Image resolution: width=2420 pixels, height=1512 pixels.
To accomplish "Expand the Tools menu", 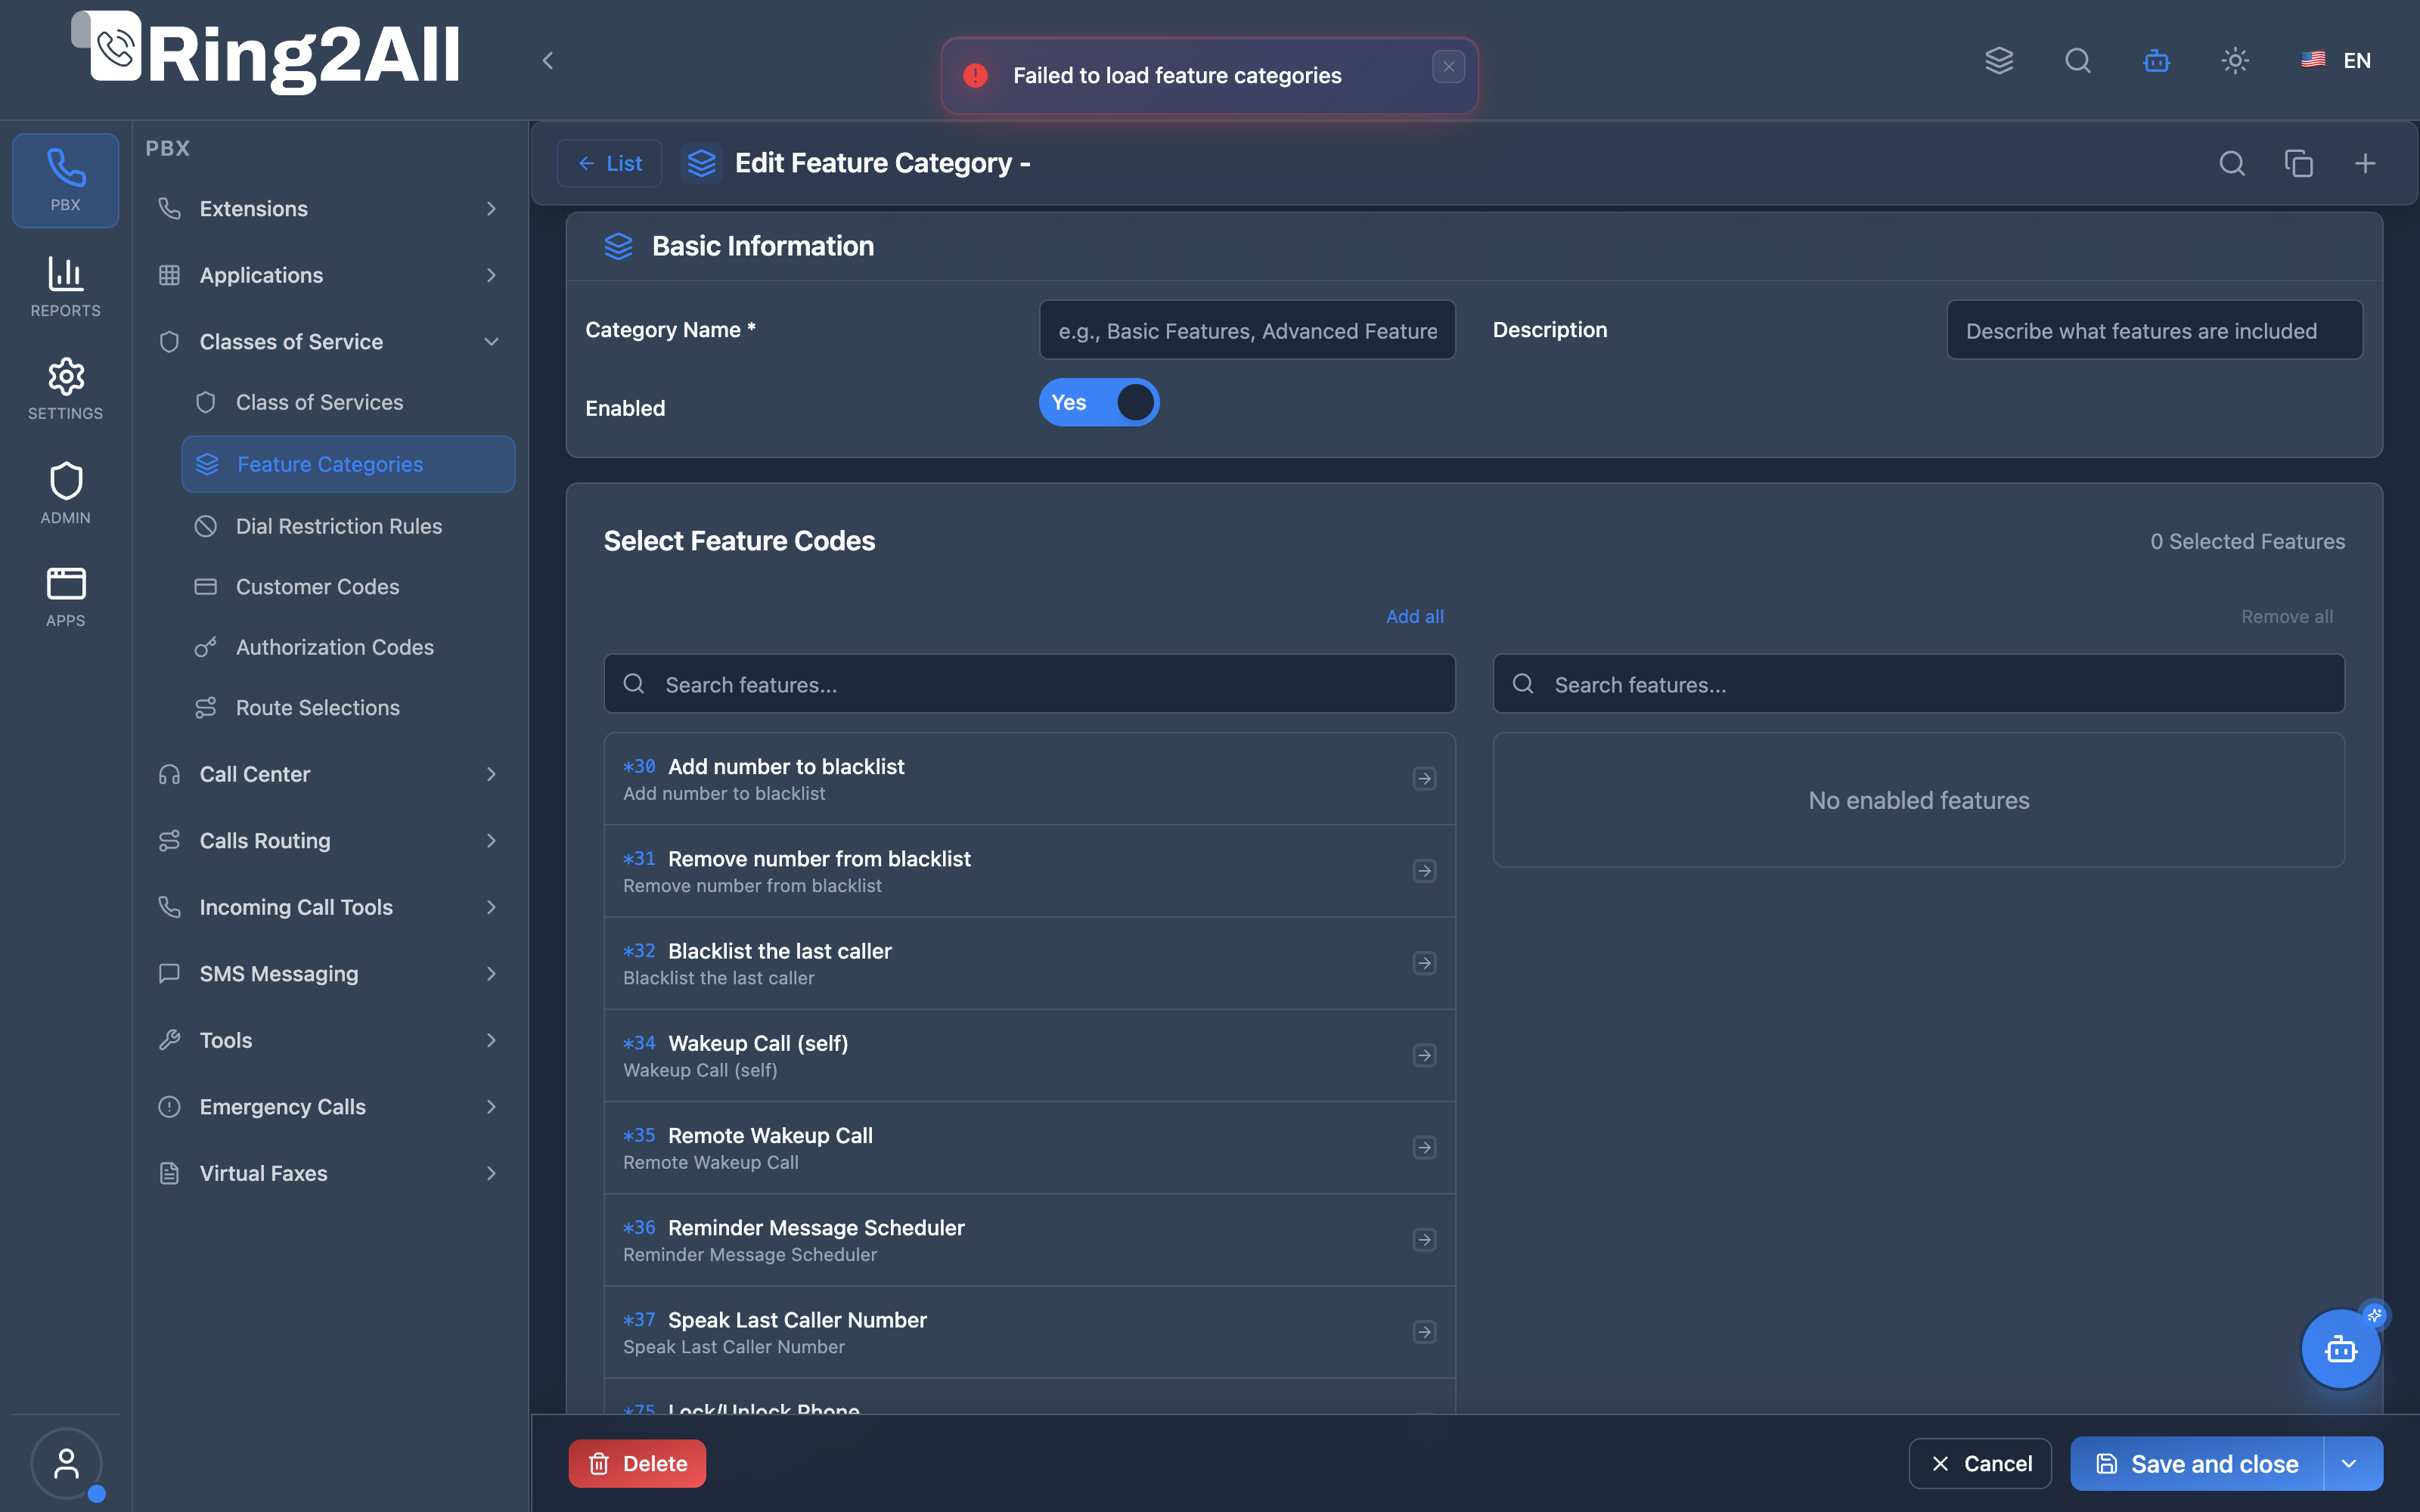I will (329, 1040).
